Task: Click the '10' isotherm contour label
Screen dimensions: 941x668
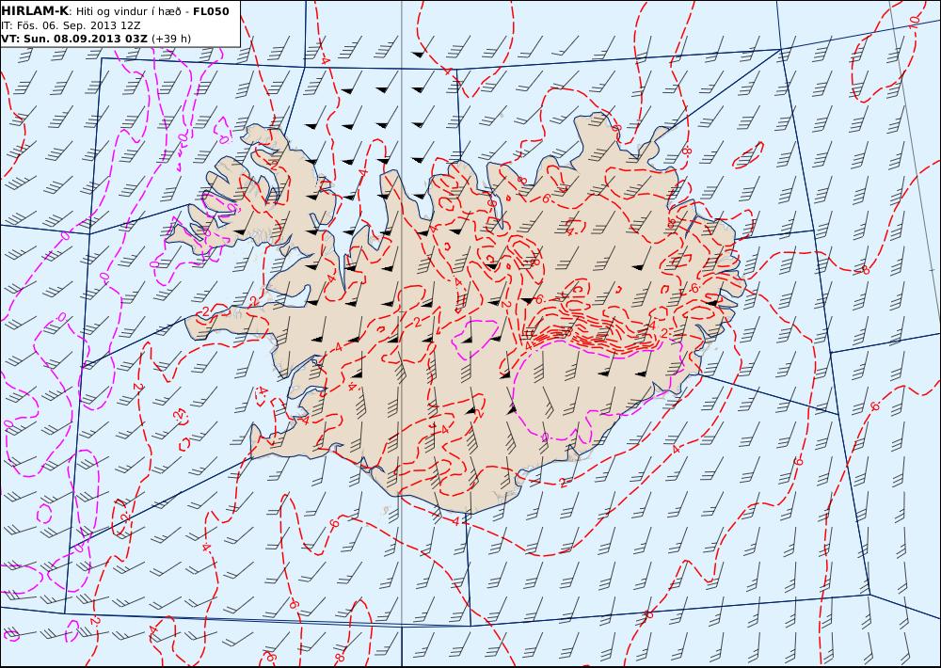Action: point(914,21)
